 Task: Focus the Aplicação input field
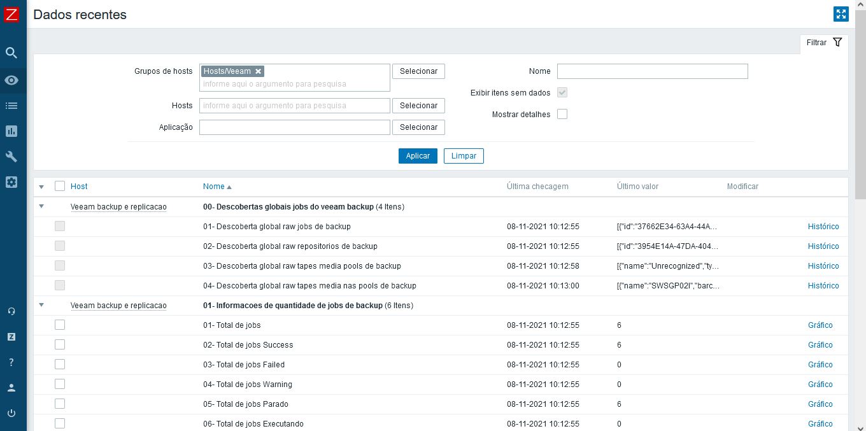click(x=295, y=127)
